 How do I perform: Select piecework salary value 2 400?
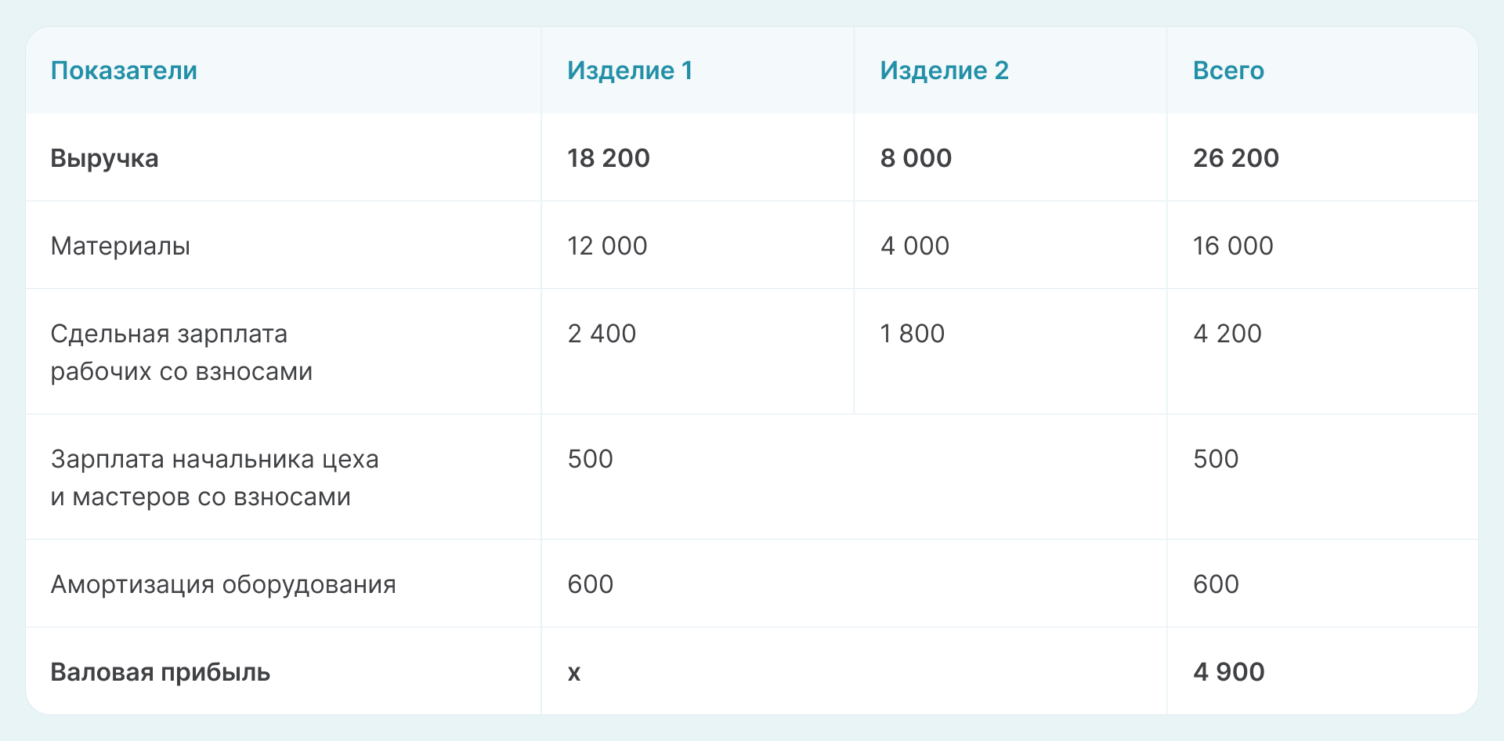coord(602,334)
